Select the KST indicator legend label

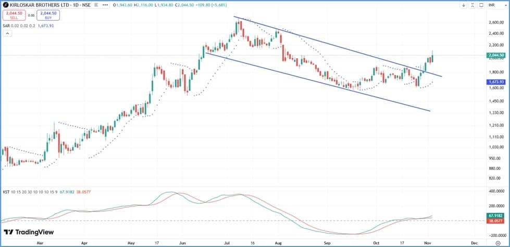(x=6, y=192)
